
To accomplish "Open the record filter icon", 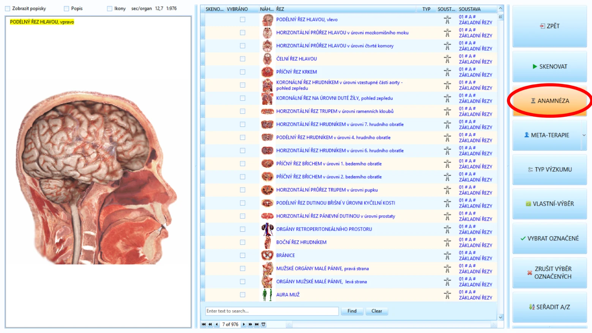I will tap(264, 325).
